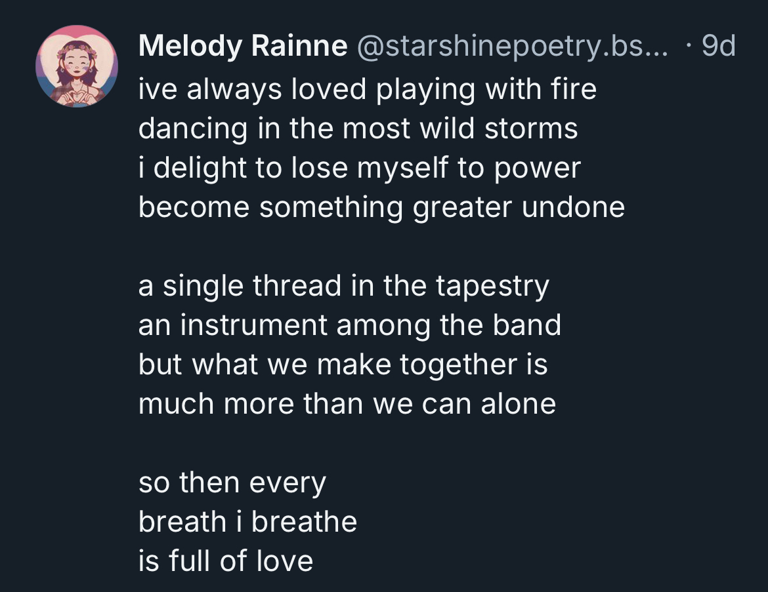Click the line "dancing in the most wild storms"

click(x=358, y=128)
